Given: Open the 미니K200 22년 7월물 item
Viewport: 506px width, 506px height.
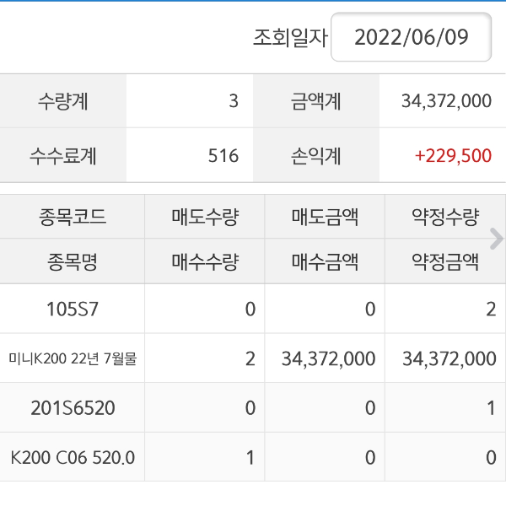Looking at the screenshot, I should tap(73, 358).
